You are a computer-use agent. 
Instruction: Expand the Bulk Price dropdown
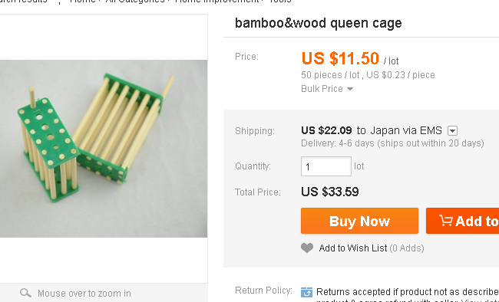tap(327, 89)
